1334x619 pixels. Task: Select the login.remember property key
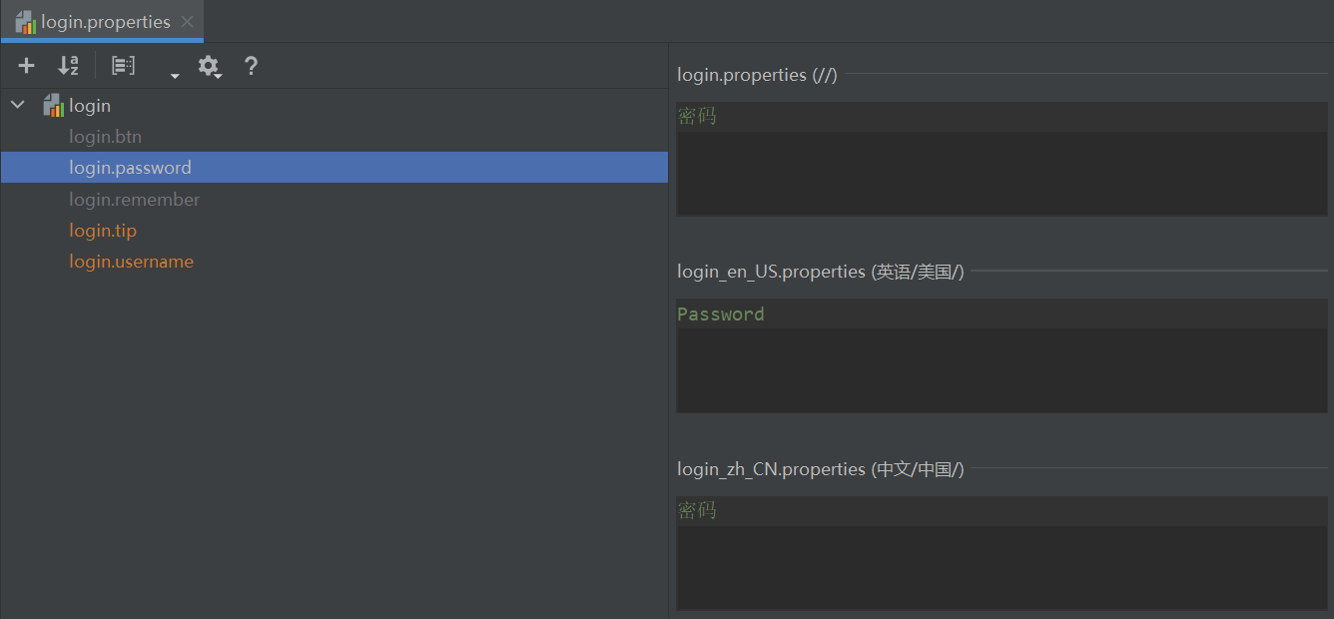pos(134,200)
